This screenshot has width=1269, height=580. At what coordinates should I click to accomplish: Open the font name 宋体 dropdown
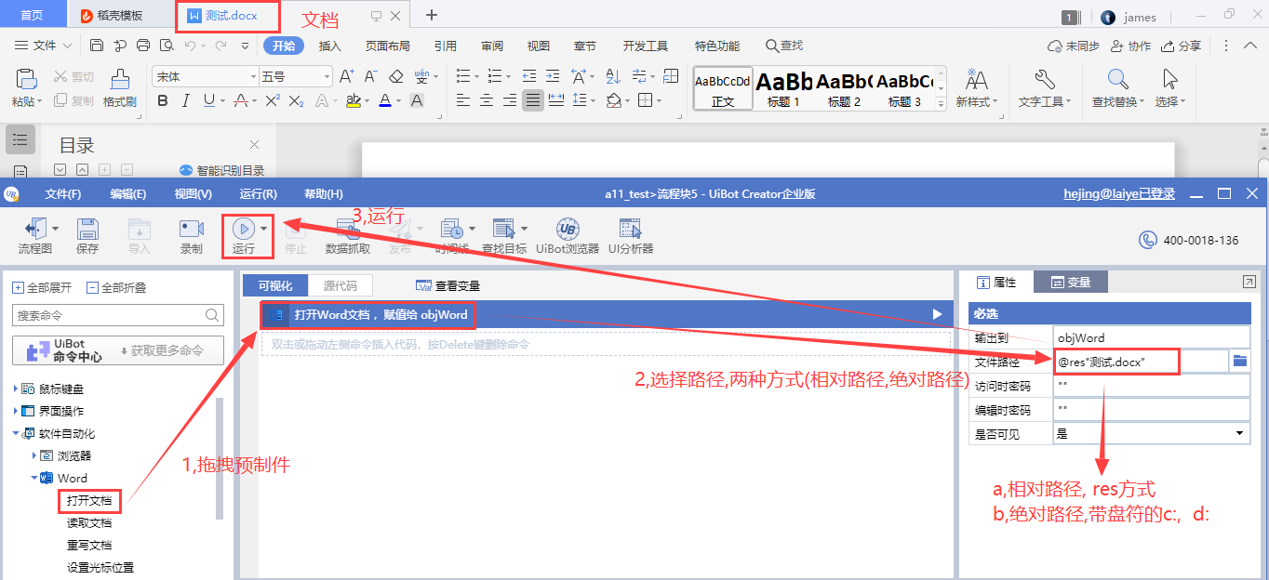pos(252,76)
